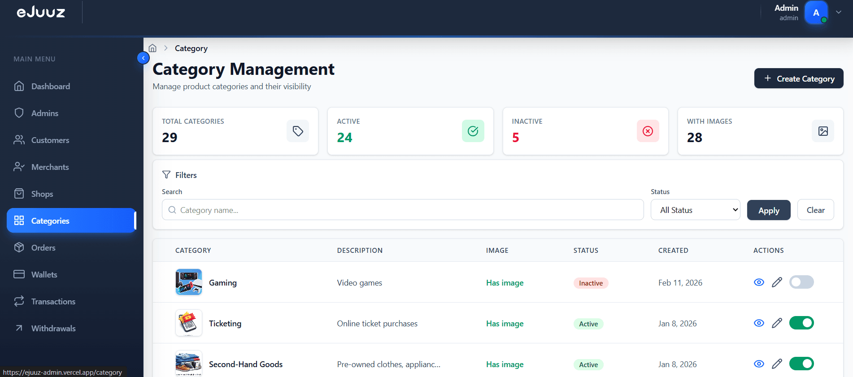Click the STATUS column header
The height and width of the screenshot is (377, 853).
click(586, 251)
